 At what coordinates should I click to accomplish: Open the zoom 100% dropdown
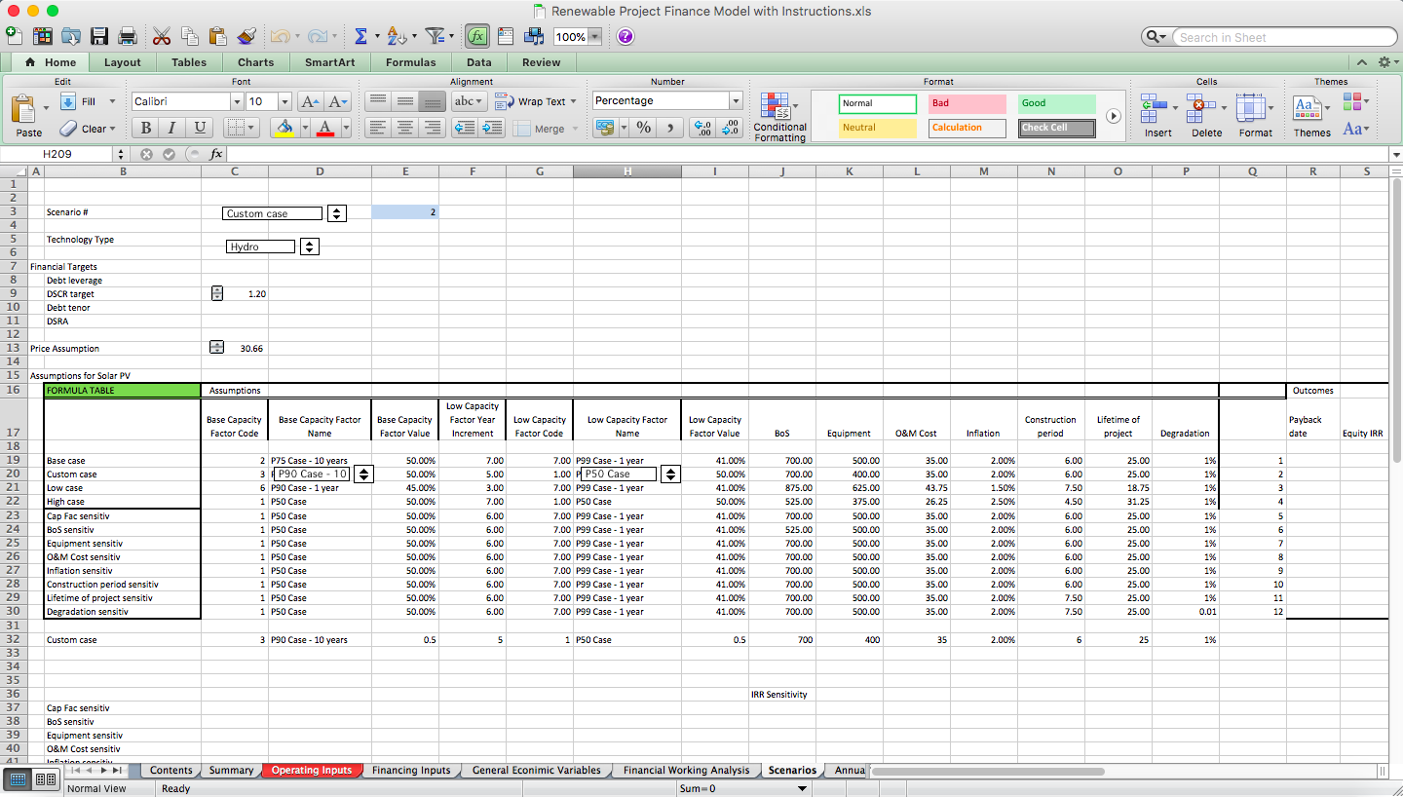[594, 37]
